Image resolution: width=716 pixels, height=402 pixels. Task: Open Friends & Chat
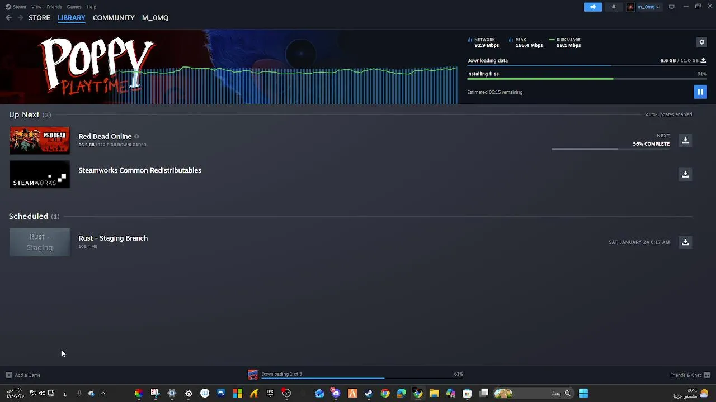pos(690,375)
